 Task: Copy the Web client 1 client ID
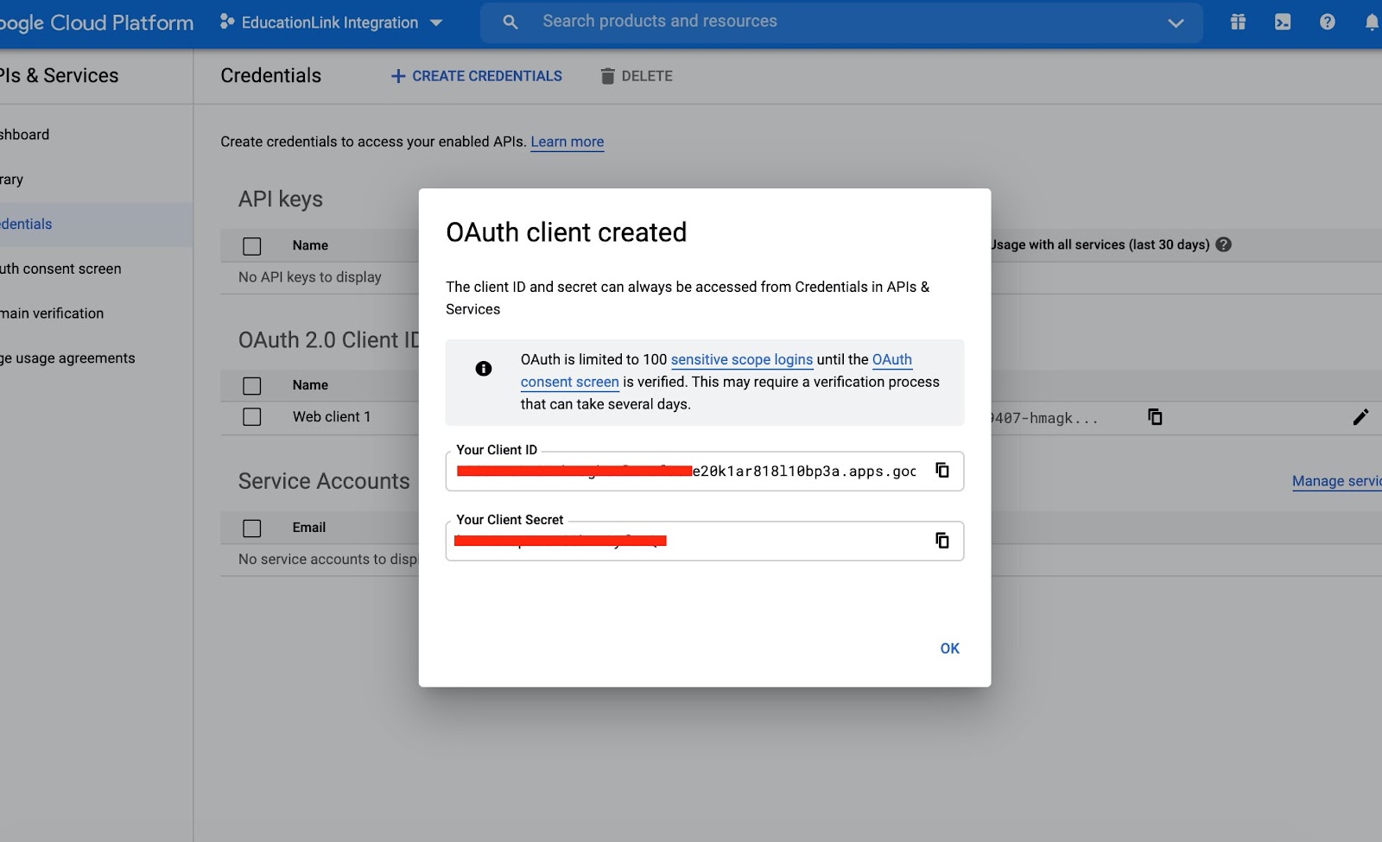tap(1155, 417)
